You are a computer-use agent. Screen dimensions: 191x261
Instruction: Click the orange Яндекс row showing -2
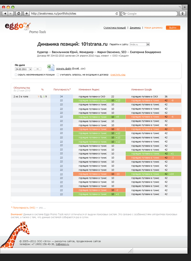99,190
